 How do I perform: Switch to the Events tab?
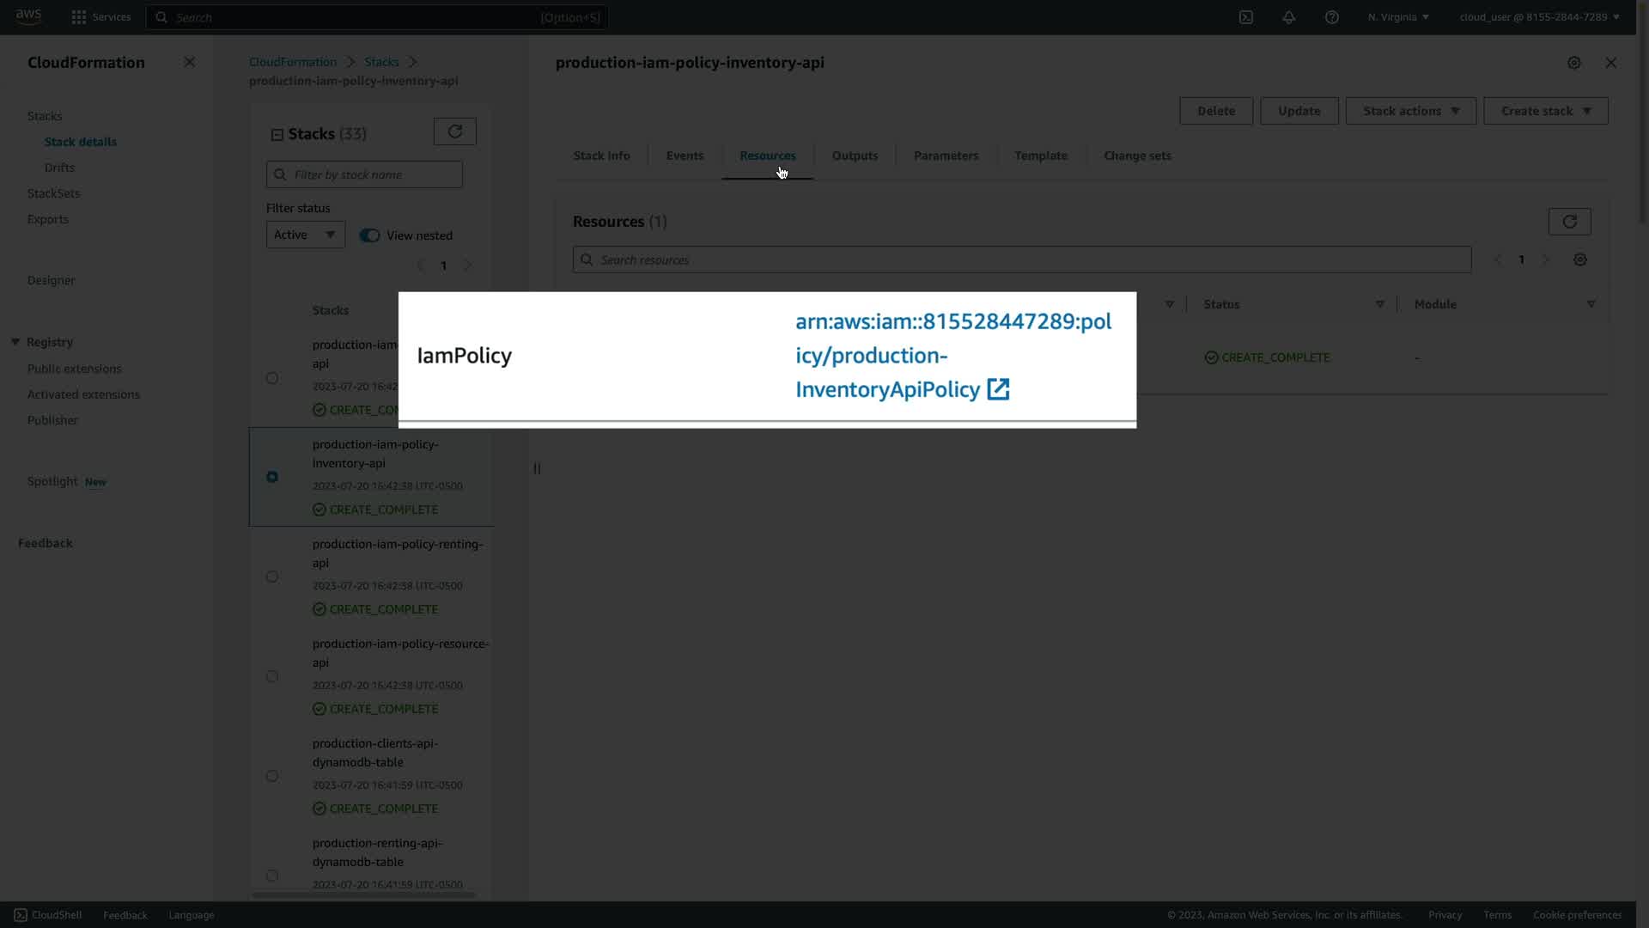point(685,156)
